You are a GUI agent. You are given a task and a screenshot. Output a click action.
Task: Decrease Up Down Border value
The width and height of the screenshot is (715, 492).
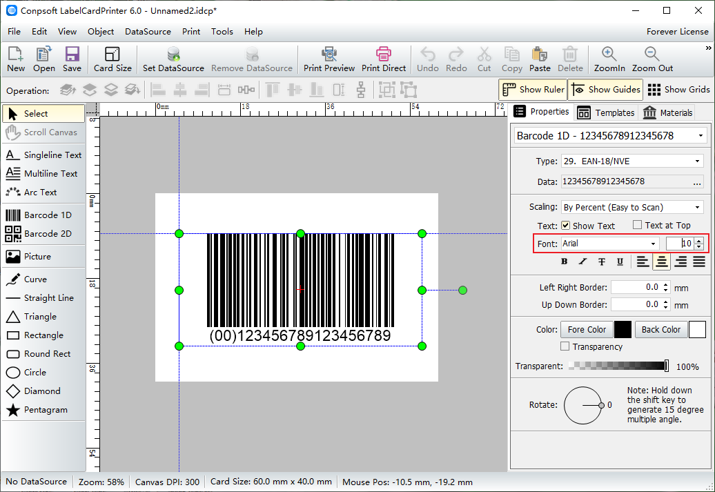pos(666,308)
